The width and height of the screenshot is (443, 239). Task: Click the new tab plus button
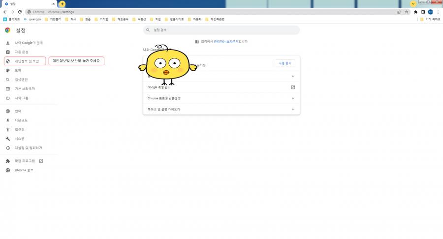click(x=62, y=3)
